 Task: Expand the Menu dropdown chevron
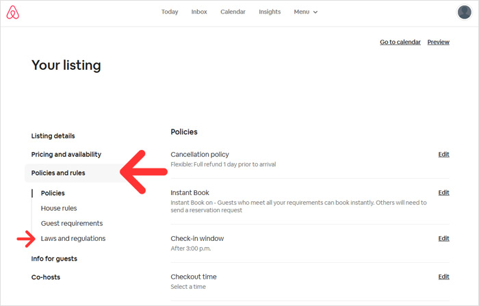[315, 12]
